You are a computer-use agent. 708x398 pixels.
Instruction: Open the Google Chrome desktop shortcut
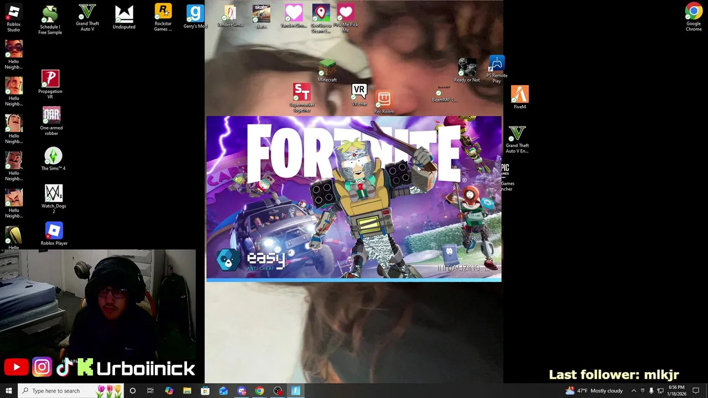(694, 17)
